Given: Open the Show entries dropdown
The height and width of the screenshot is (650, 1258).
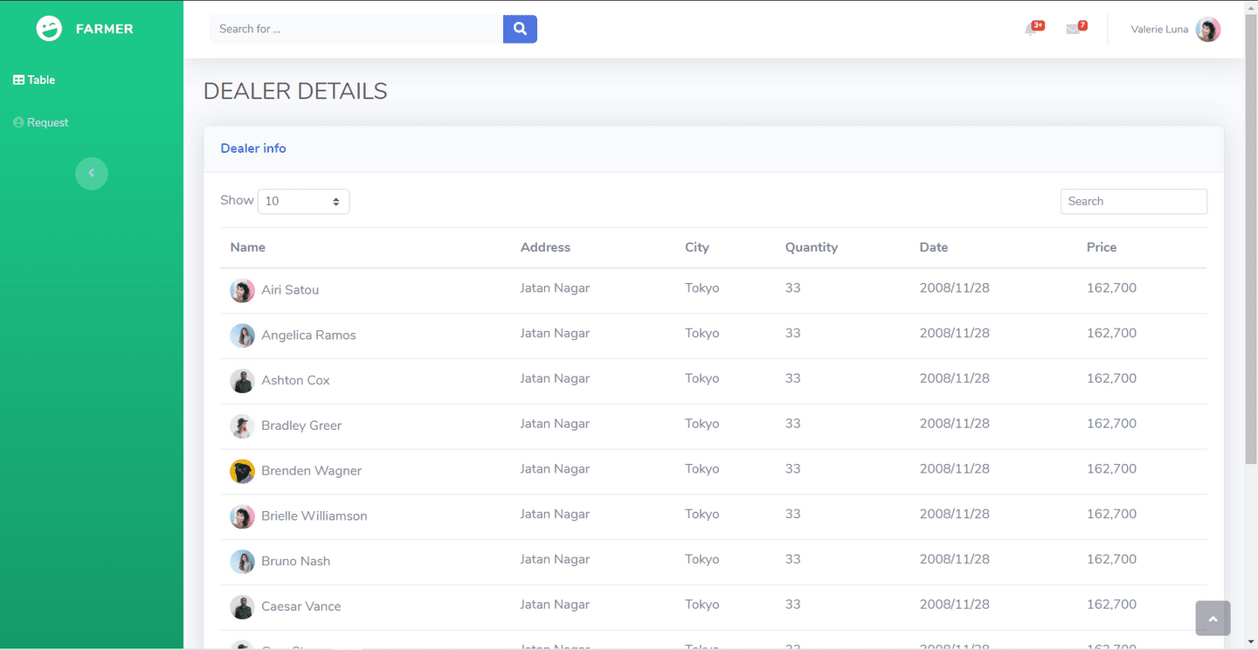Looking at the screenshot, I should [303, 201].
